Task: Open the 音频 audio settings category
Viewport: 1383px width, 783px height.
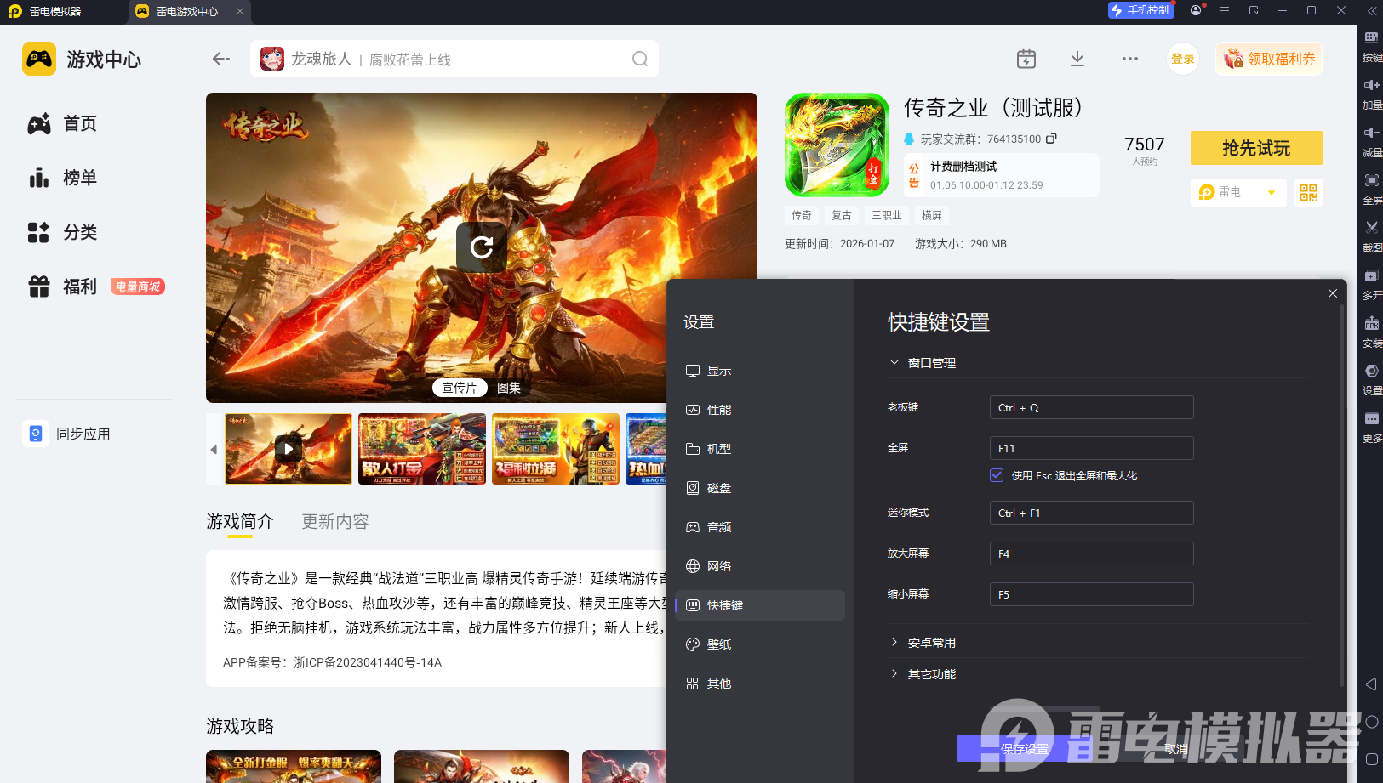Action: 717,526
